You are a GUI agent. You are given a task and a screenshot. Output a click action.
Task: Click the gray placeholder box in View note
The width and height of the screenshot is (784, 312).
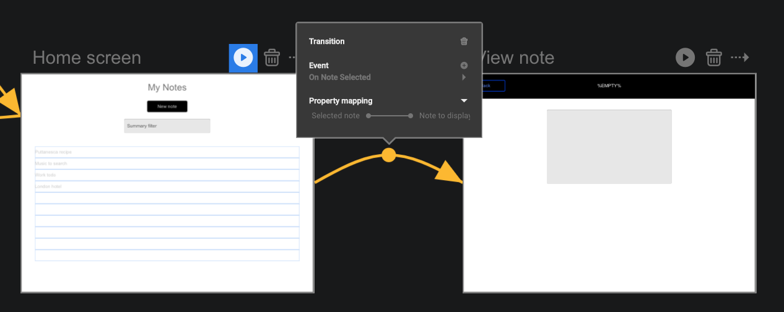tap(609, 146)
